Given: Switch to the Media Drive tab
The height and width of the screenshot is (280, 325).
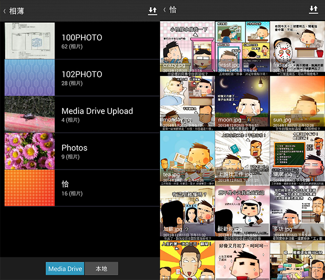Looking at the screenshot, I should click(x=65, y=268).
